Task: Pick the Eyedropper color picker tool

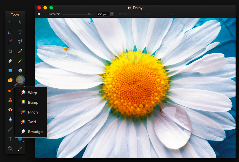Action: click(20, 149)
